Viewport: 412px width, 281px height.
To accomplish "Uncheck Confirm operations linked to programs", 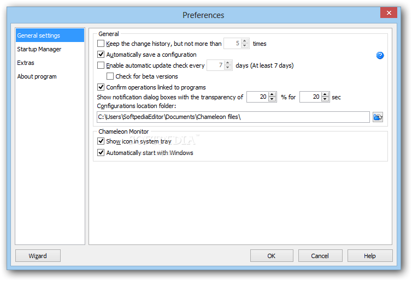I will 101,87.
